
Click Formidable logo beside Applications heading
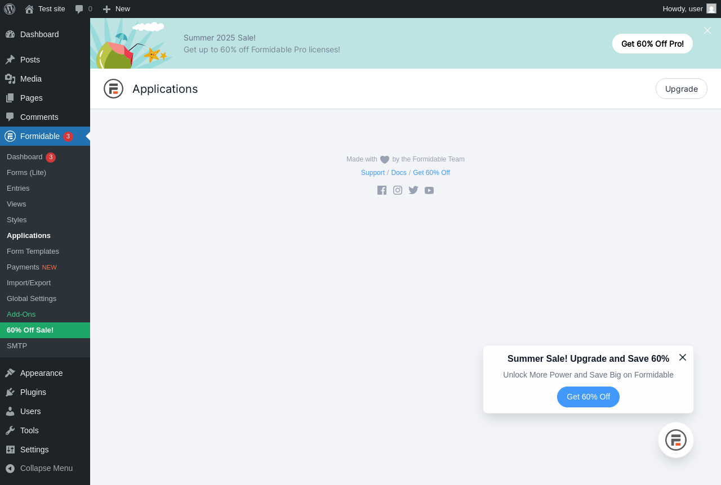click(113, 89)
